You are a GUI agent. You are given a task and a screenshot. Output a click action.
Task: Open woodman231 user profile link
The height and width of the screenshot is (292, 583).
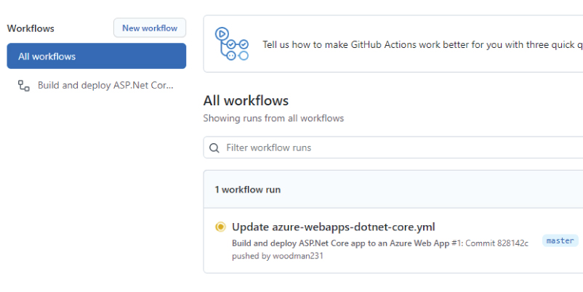[298, 256]
